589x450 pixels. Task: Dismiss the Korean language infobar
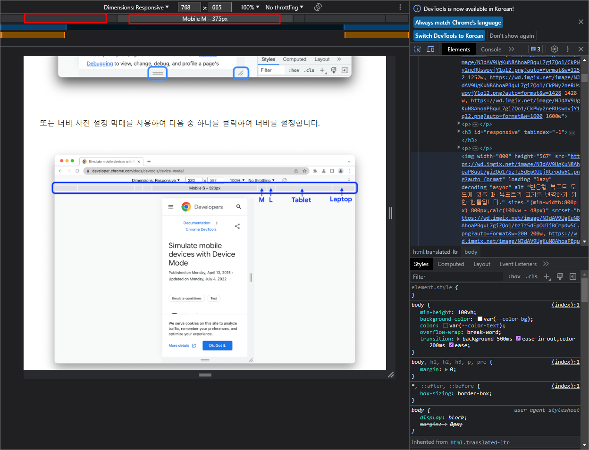(x=581, y=22)
